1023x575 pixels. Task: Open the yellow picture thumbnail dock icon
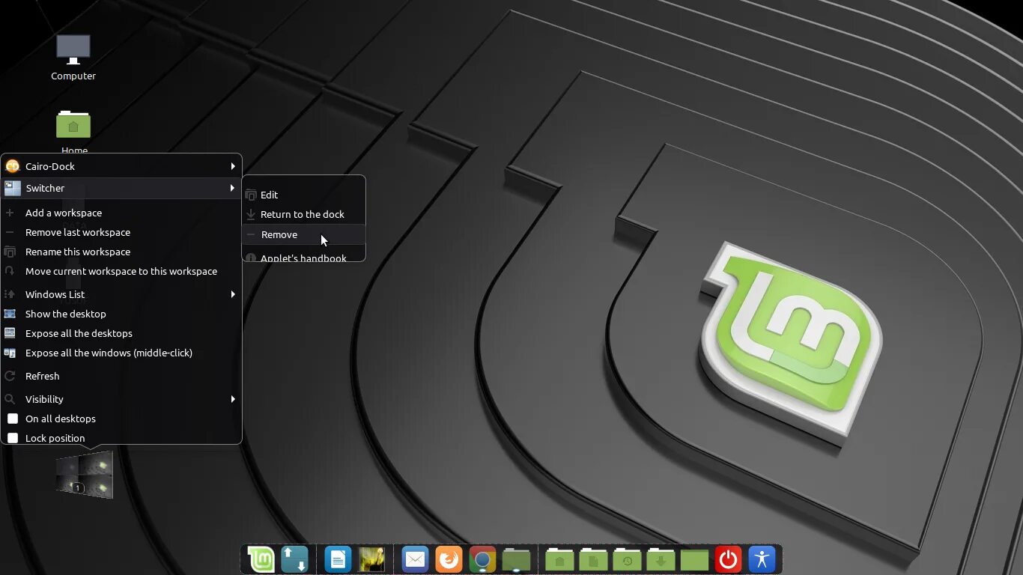371,559
